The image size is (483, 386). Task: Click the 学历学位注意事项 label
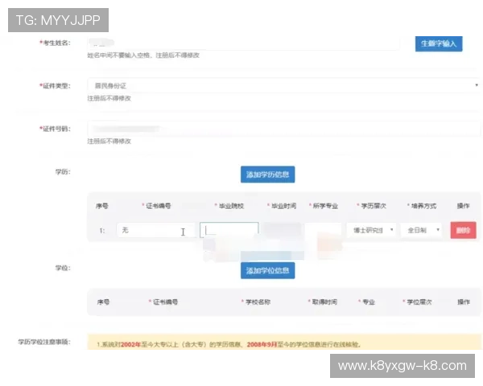(x=44, y=342)
